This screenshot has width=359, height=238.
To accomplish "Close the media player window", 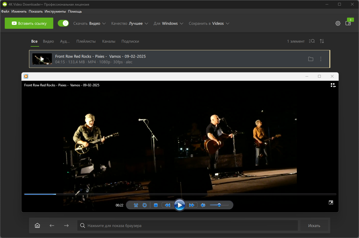I will (x=332, y=76).
